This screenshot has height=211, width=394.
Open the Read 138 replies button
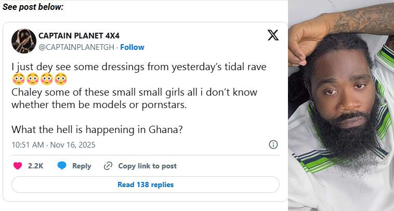(146, 184)
